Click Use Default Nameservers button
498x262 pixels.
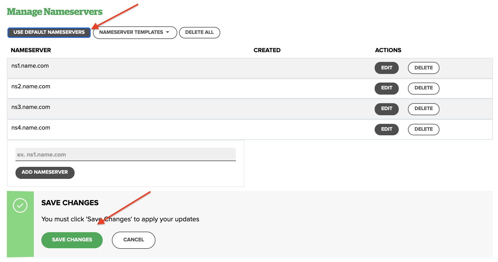[49, 32]
